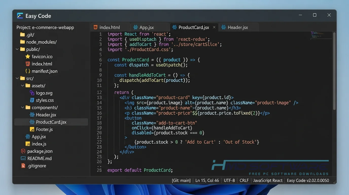
Task: Close the ProductCard.jsx tab
Action: (214, 27)
